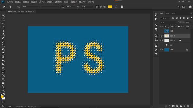Center-align text in options bar

tap(100, 7)
